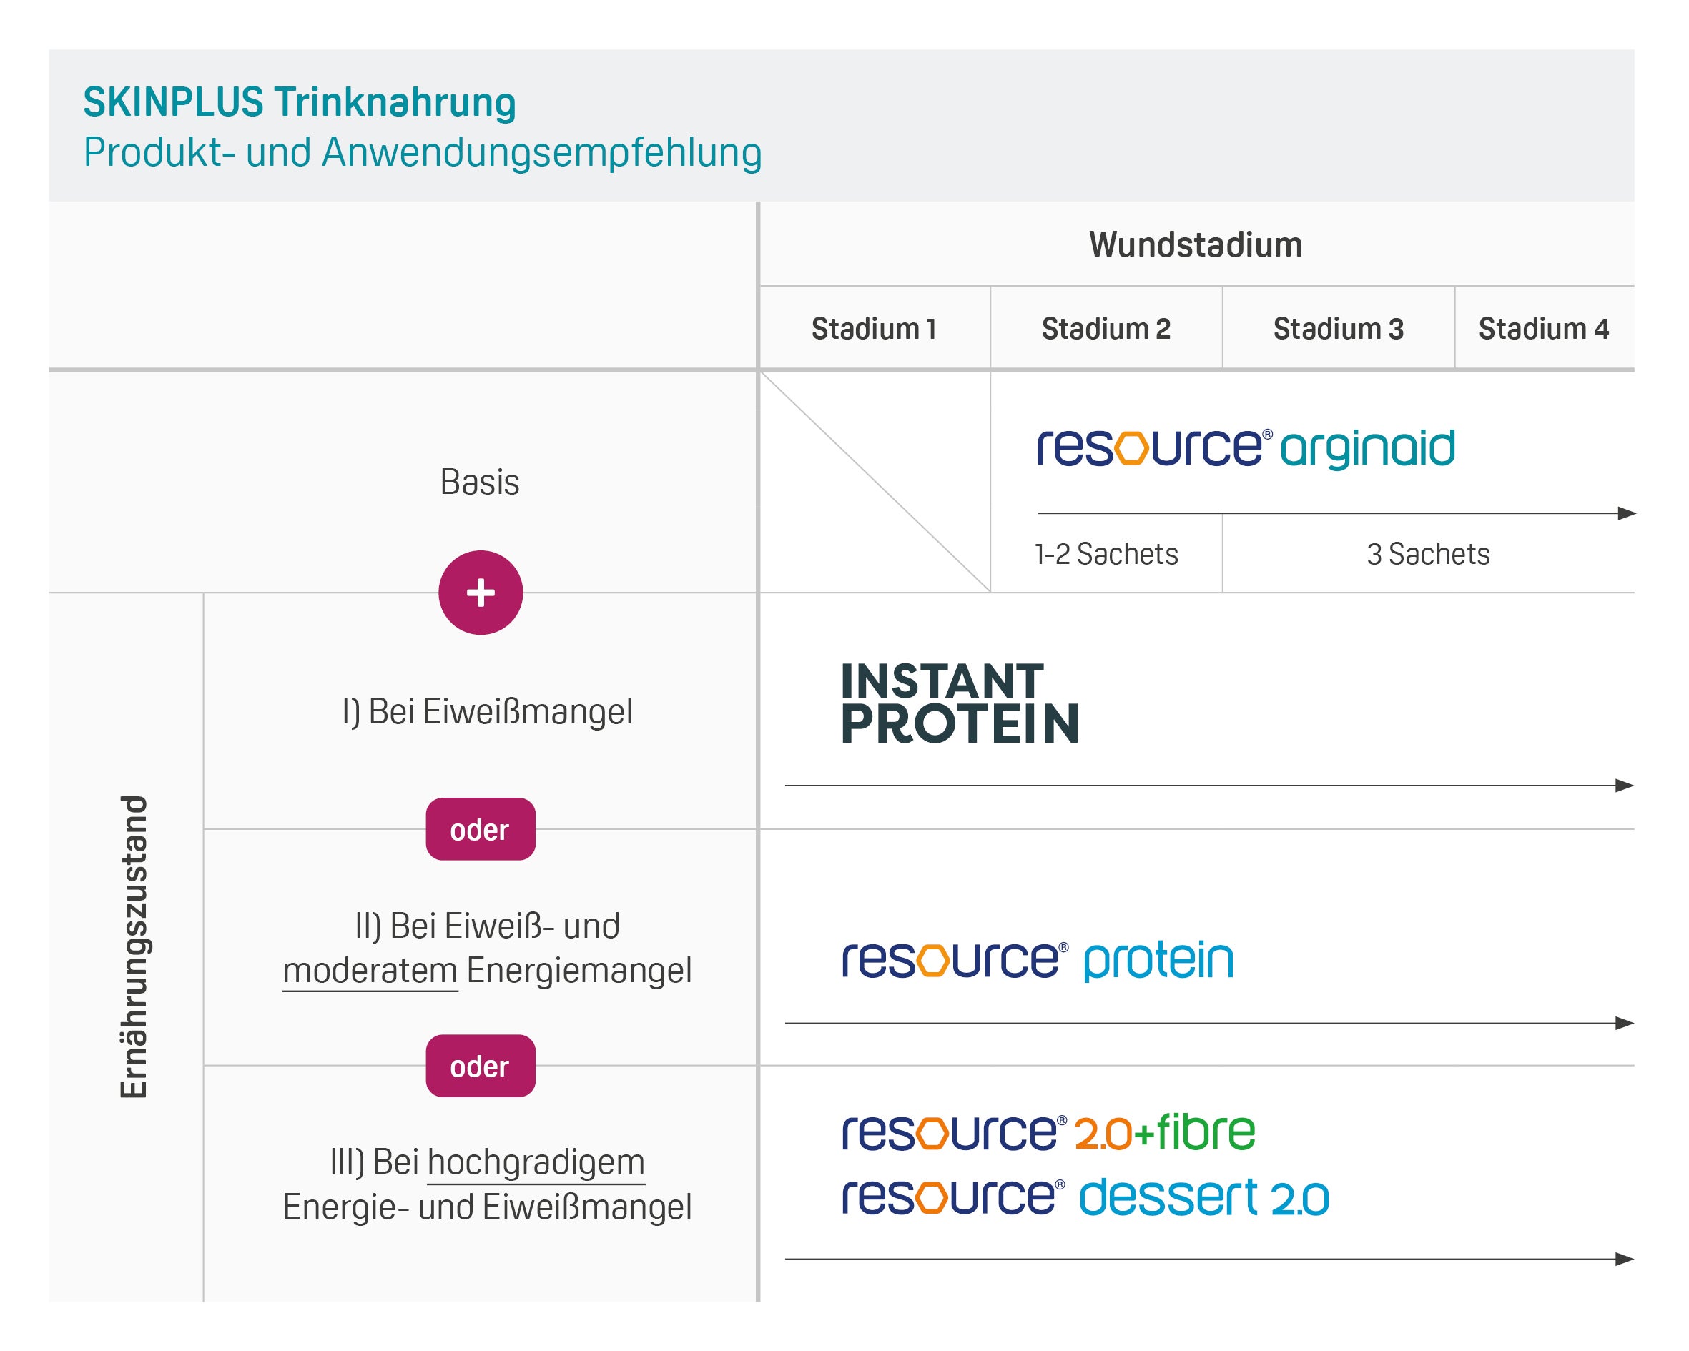Click the resource 2.0+fibre logo
The width and height of the screenshot is (1689, 1351).
[1048, 1132]
